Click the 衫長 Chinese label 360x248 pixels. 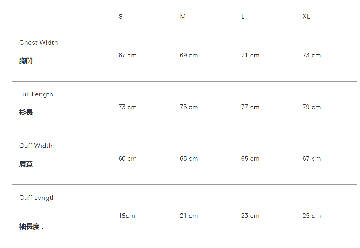pyautogui.click(x=26, y=112)
